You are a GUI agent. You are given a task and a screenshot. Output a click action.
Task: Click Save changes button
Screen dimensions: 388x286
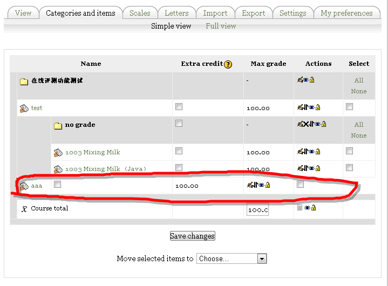pyautogui.click(x=193, y=236)
